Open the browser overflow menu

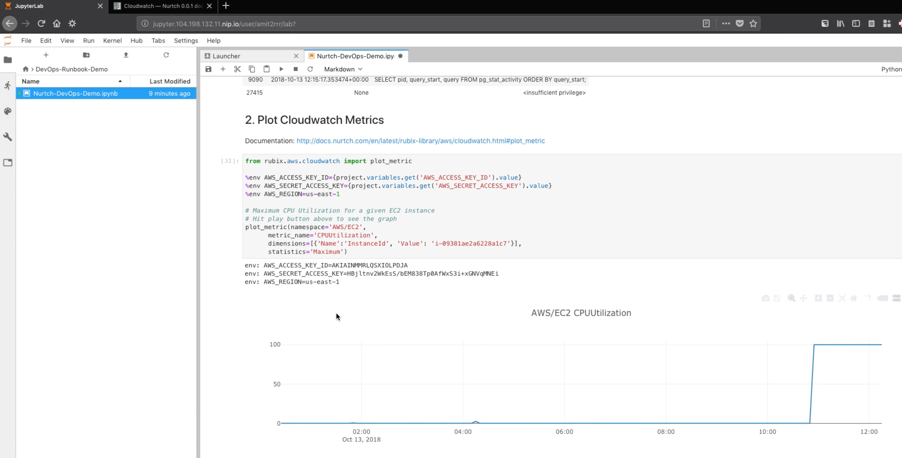[x=726, y=23]
